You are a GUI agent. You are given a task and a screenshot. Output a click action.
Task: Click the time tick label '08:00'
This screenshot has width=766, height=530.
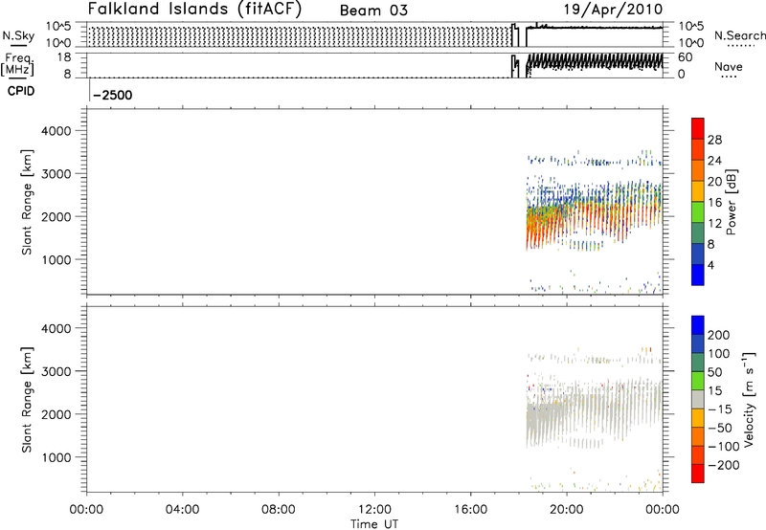279,510
